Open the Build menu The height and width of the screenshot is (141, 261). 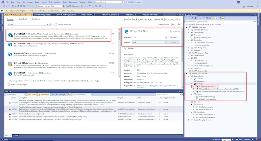pos(37,2)
